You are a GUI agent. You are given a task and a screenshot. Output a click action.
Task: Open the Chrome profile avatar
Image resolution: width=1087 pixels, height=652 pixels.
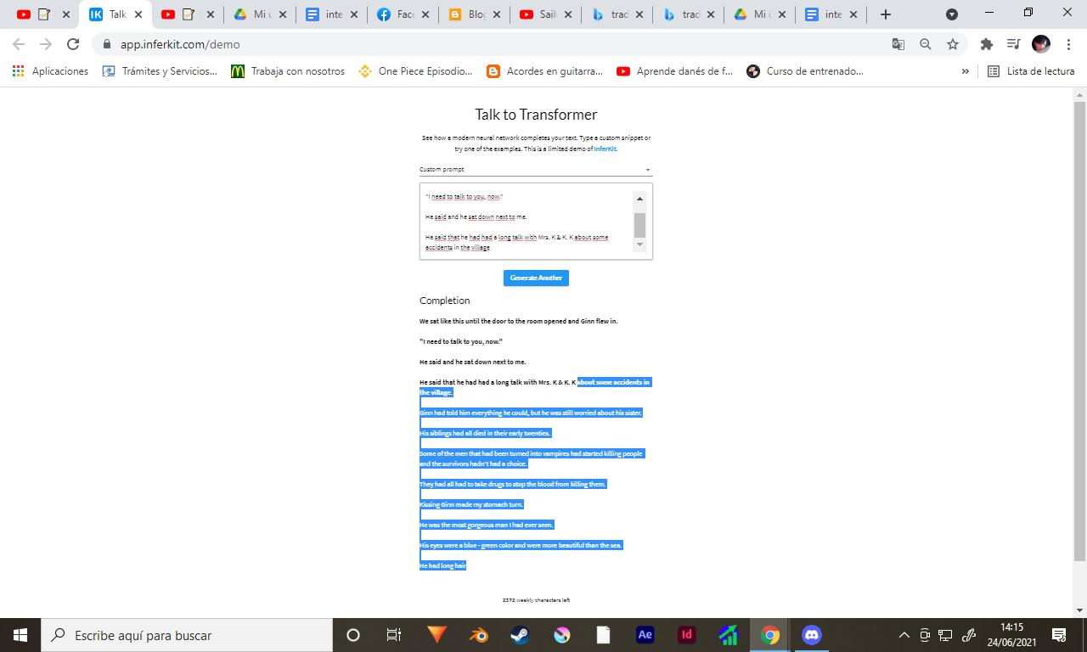(1041, 44)
